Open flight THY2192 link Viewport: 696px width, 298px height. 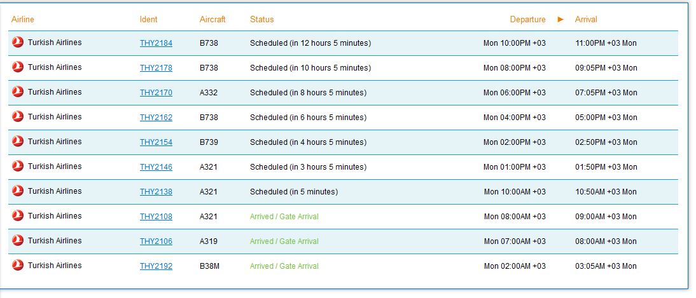coord(156,266)
